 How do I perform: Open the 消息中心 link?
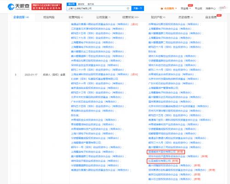(x=211, y=8)
